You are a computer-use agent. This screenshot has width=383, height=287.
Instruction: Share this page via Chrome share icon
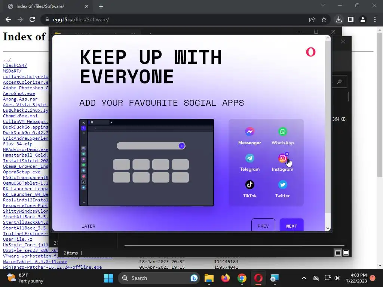pos(312,19)
